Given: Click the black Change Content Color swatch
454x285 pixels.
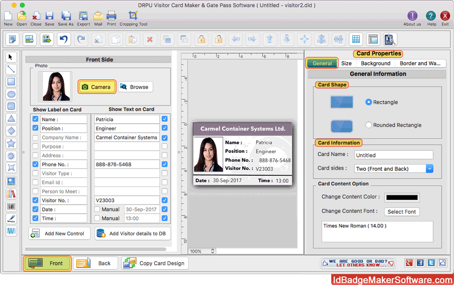Looking at the screenshot, I should [402, 197].
